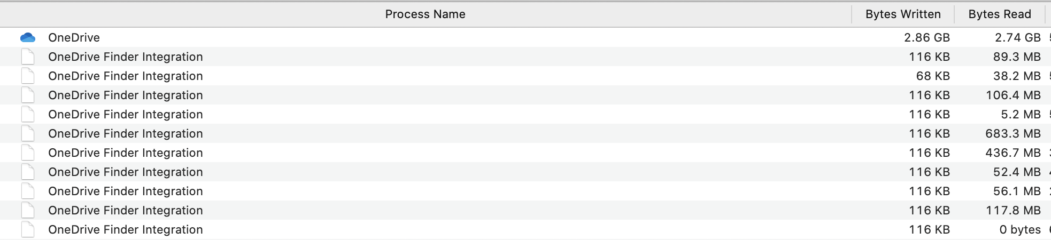
Task: Click the file icon beside the 38.2 MB process
Action: coord(28,76)
